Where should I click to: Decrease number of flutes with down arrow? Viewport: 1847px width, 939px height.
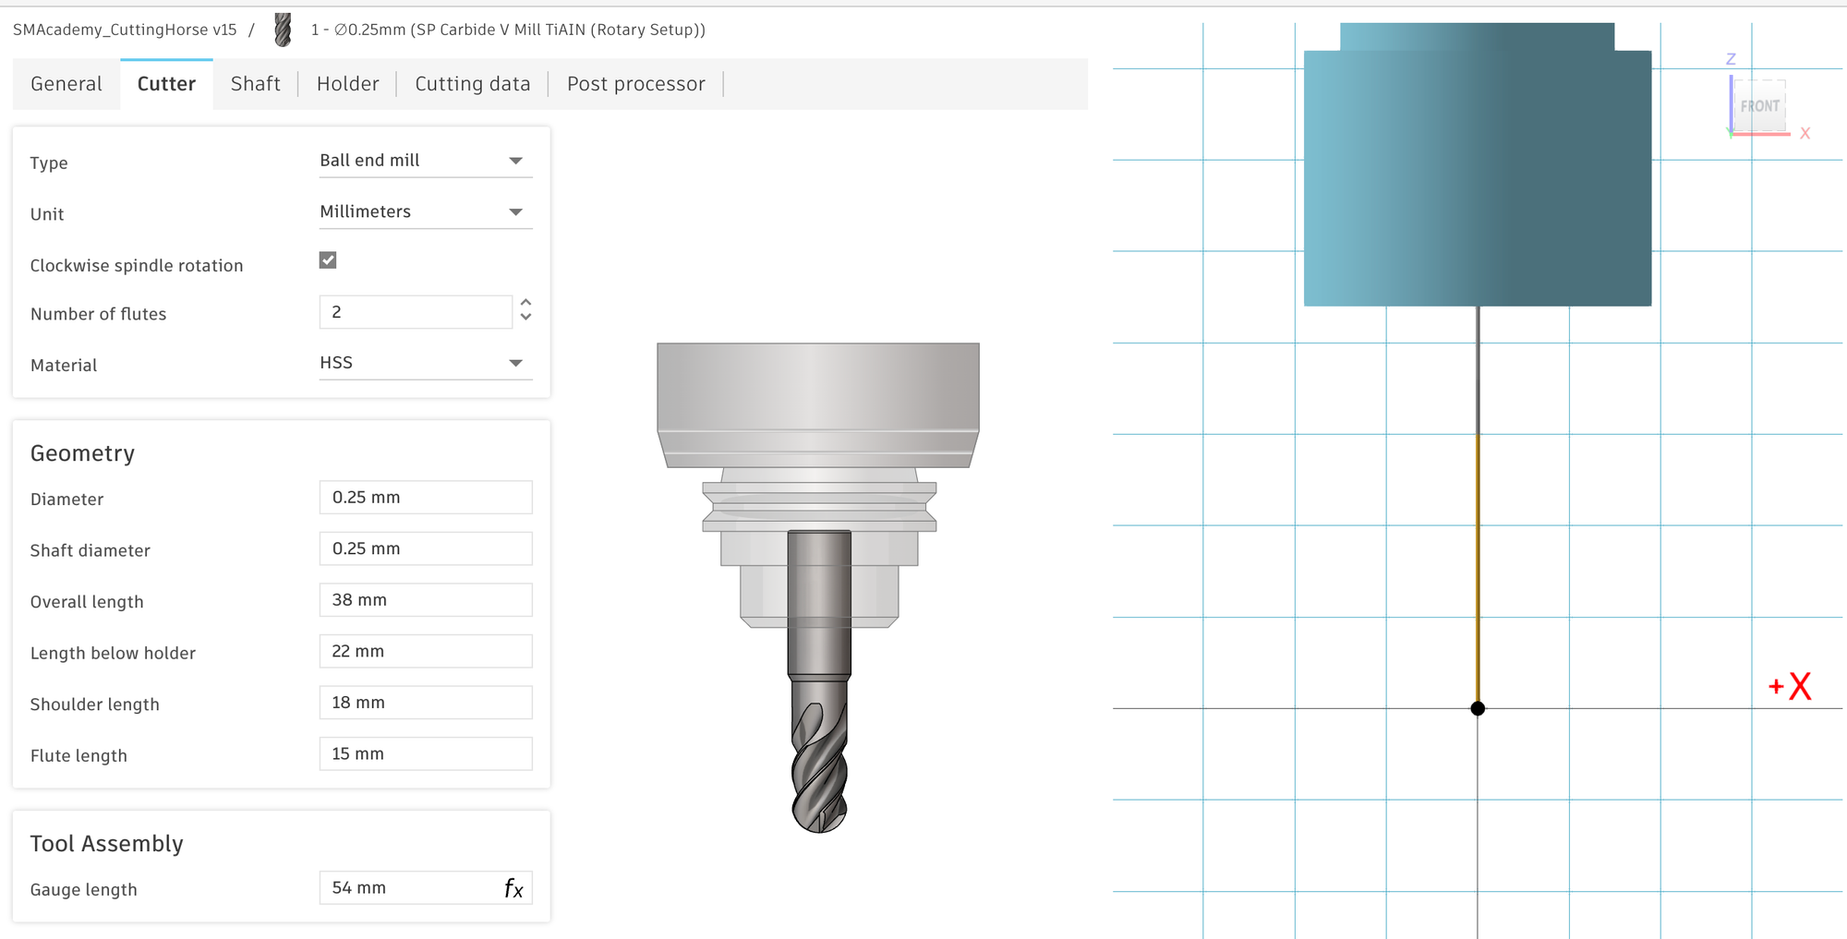[525, 318]
